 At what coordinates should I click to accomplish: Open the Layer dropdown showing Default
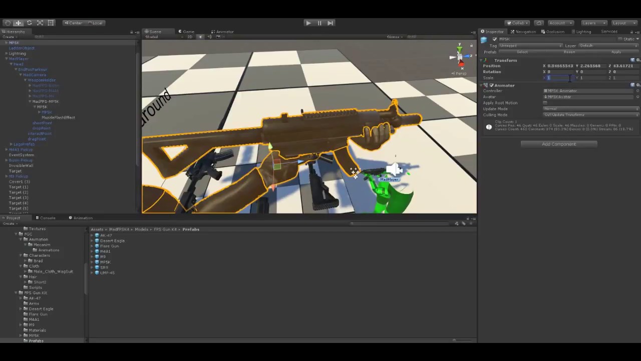tap(608, 46)
